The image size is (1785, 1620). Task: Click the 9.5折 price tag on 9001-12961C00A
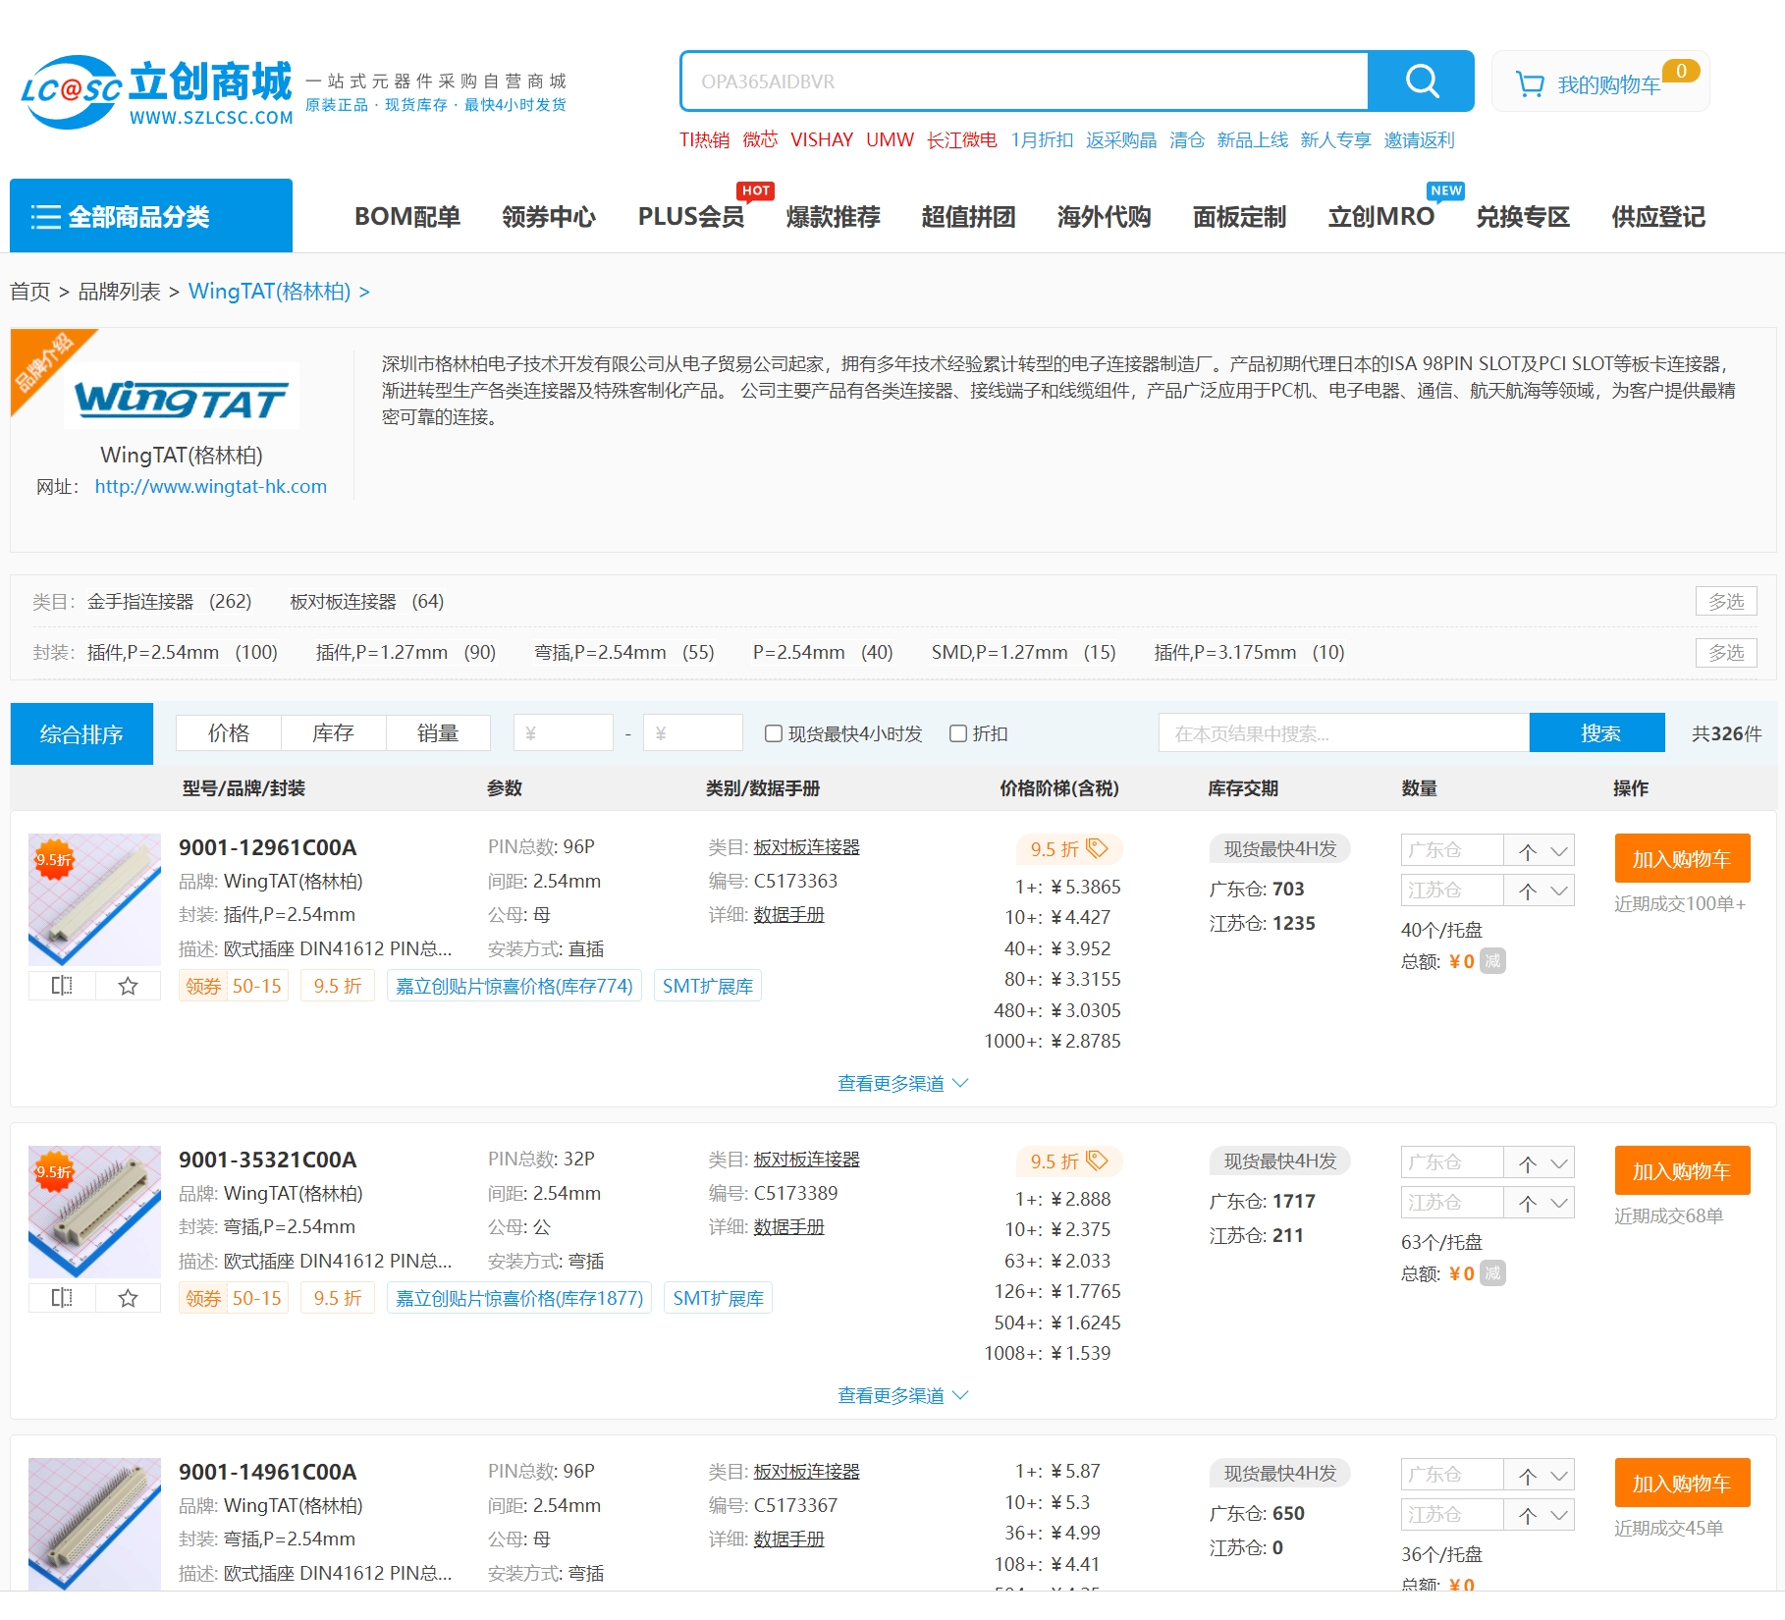(1069, 848)
